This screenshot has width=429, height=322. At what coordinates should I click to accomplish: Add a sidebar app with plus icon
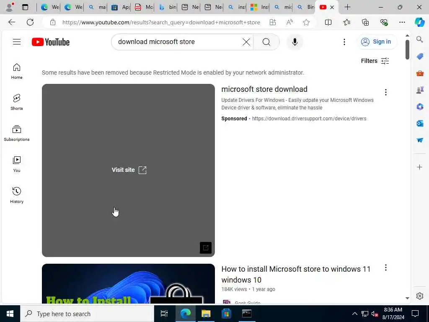tap(419, 167)
